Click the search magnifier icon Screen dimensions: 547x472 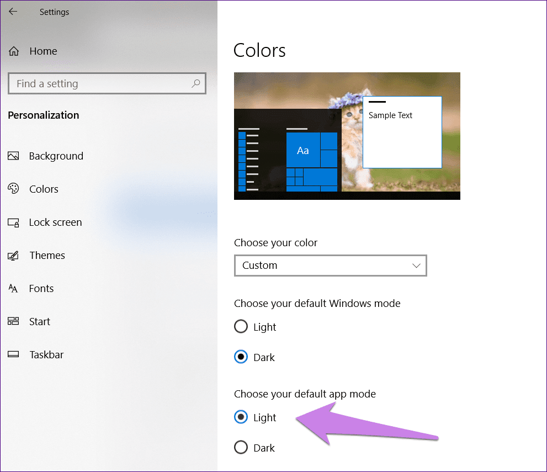[196, 83]
